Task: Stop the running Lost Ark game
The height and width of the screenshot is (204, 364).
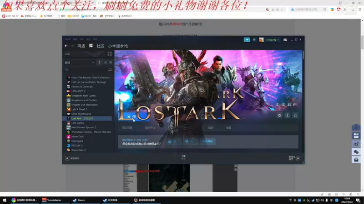Action: (x=134, y=117)
